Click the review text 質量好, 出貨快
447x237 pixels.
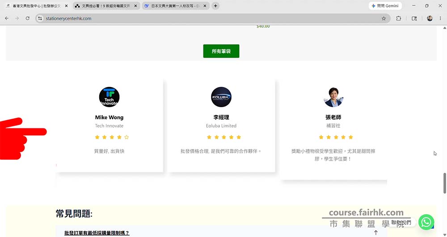(109, 151)
